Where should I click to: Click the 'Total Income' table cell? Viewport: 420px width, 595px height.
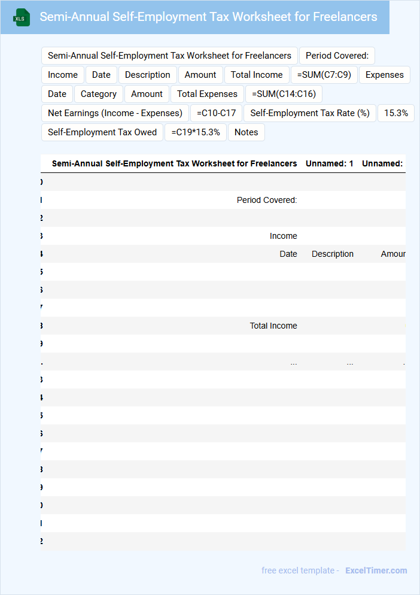click(x=273, y=326)
